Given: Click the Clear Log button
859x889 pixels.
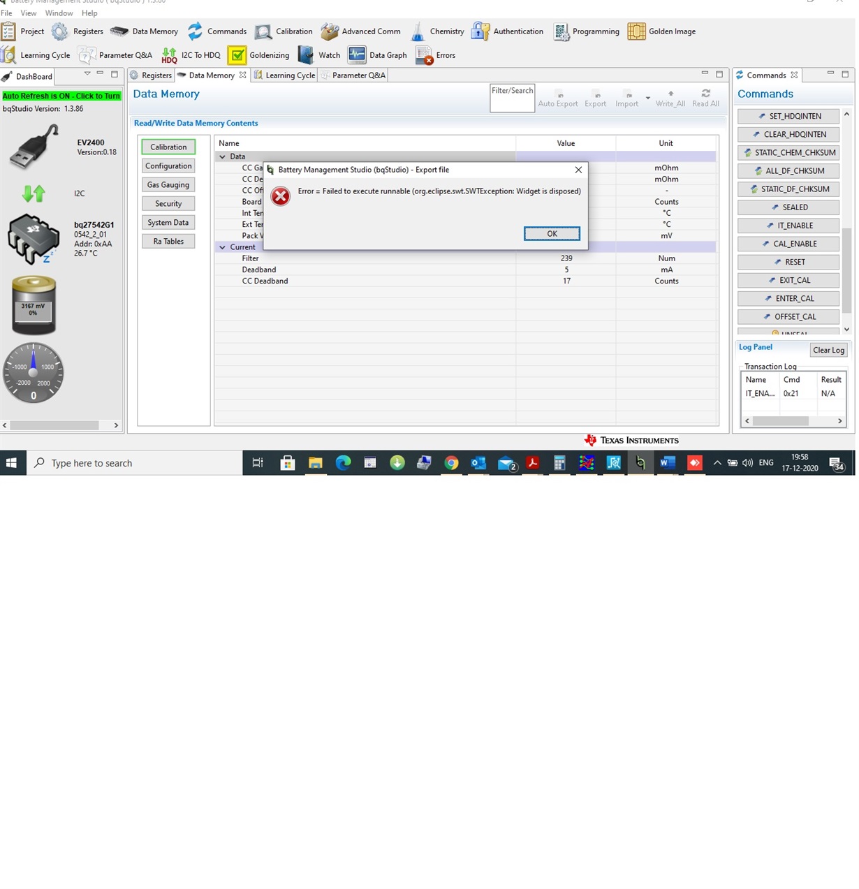Looking at the screenshot, I should coord(828,351).
